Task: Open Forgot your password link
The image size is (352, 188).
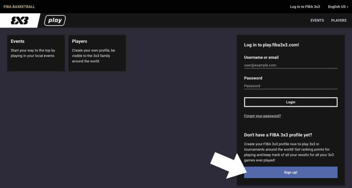Action: click(262, 116)
